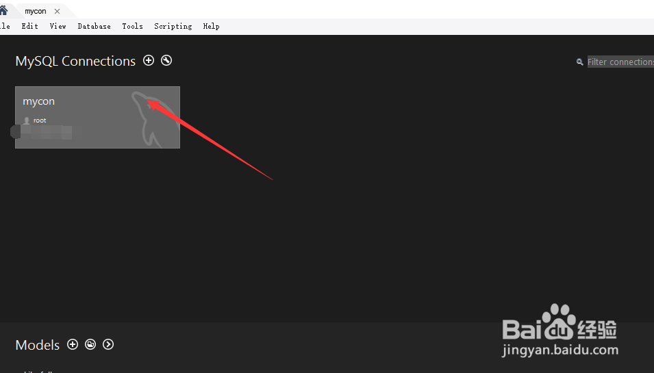This screenshot has height=373, width=654.
Task: Create a new model with plus icon
Action: (73, 344)
